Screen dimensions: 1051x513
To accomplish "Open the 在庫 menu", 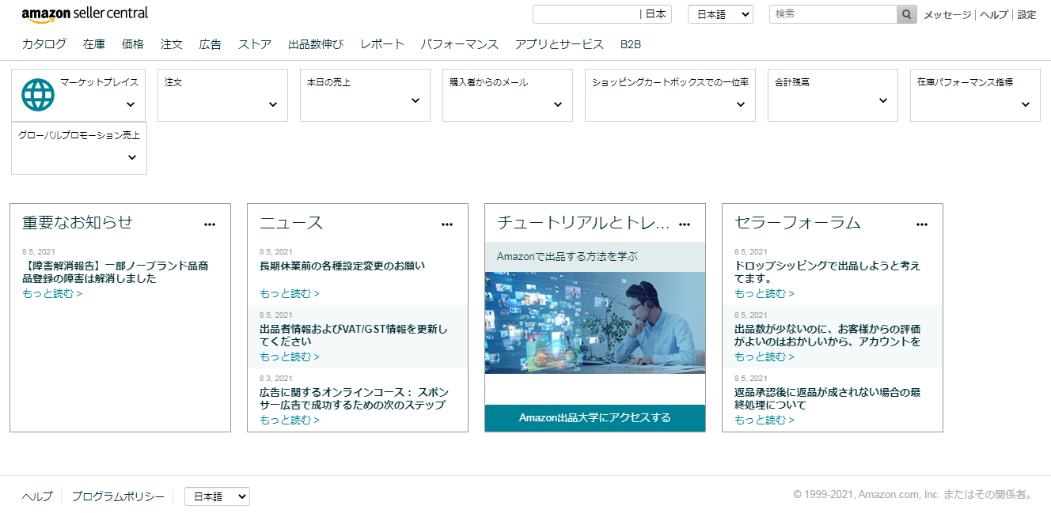I will [94, 44].
